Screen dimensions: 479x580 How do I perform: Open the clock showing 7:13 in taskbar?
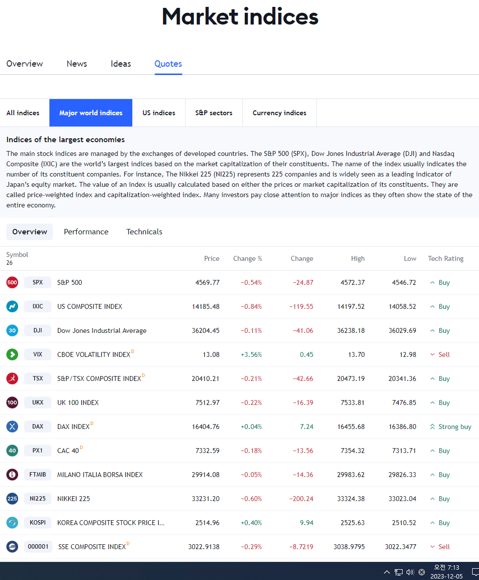(x=447, y=572)
